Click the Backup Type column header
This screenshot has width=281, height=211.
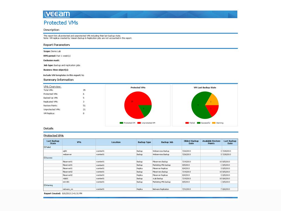(x=144, y=142)
